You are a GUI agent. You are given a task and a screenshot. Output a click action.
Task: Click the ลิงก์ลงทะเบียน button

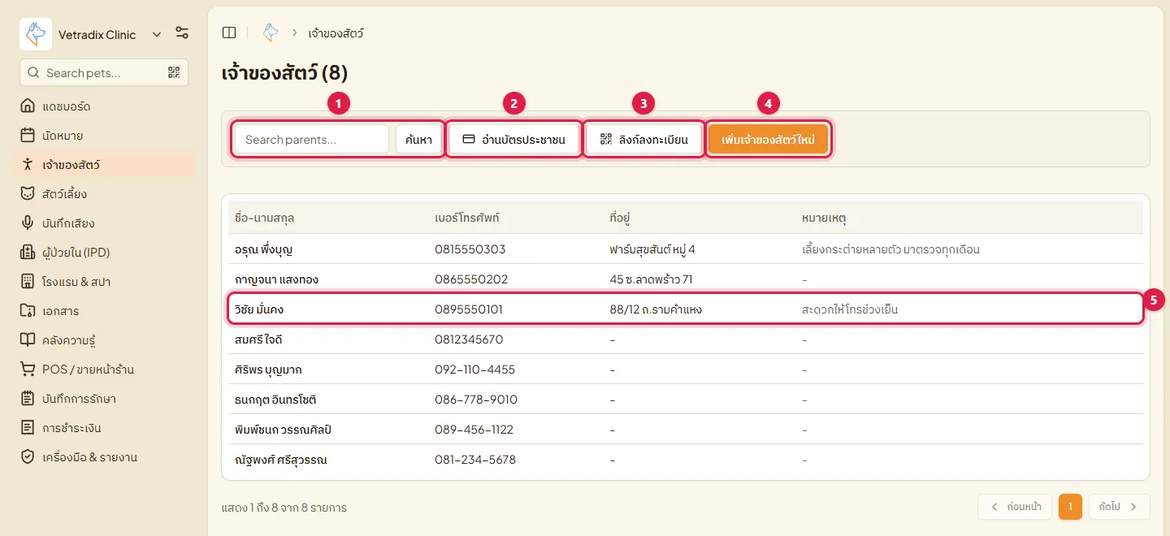coord(643,140)
